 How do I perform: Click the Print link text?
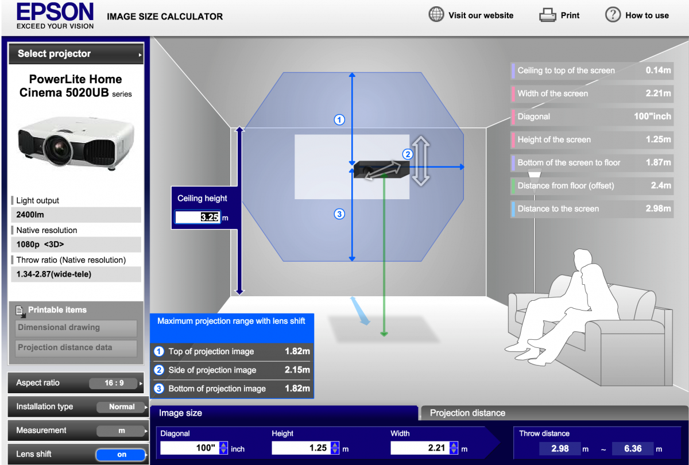(570, 15)
